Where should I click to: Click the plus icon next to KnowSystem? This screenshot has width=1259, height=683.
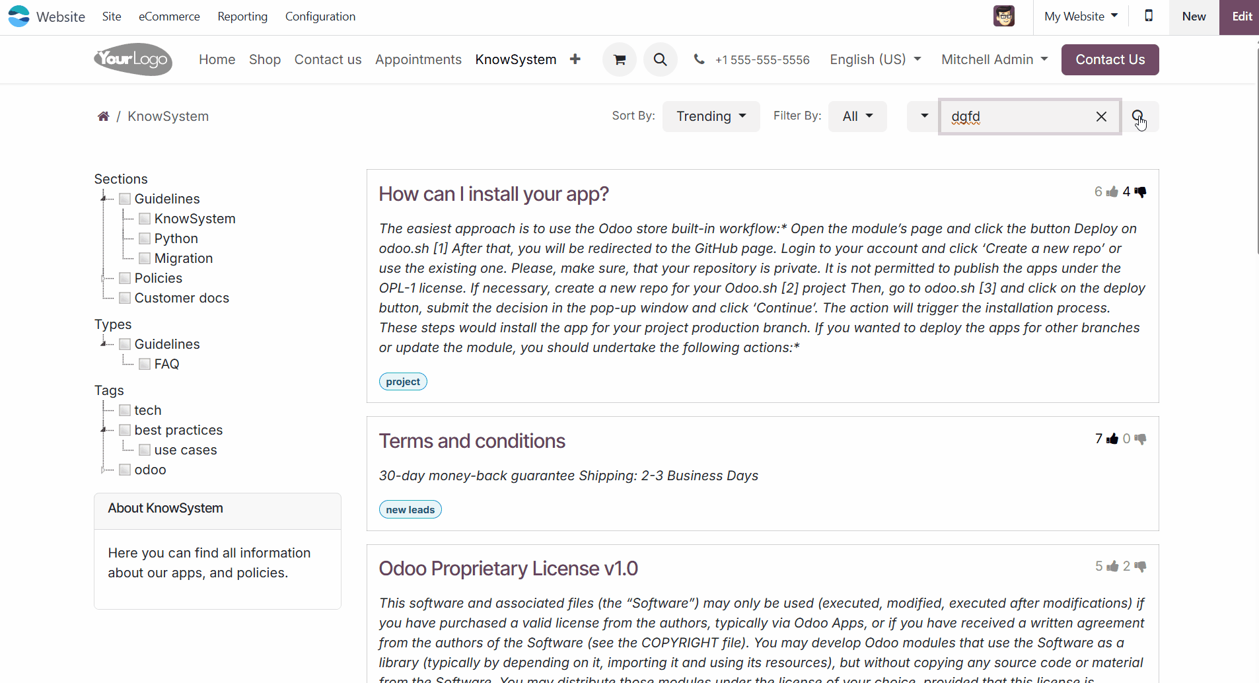(x=575, y=59)
